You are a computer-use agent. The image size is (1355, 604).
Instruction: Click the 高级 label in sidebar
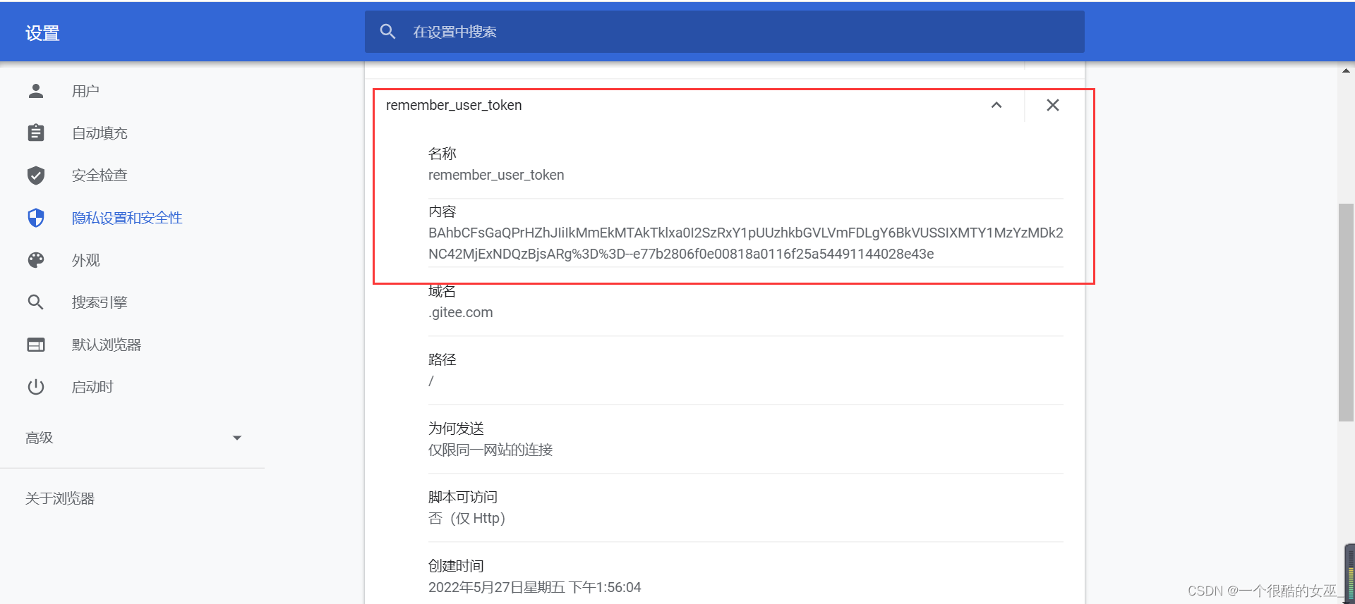(40, 438)
